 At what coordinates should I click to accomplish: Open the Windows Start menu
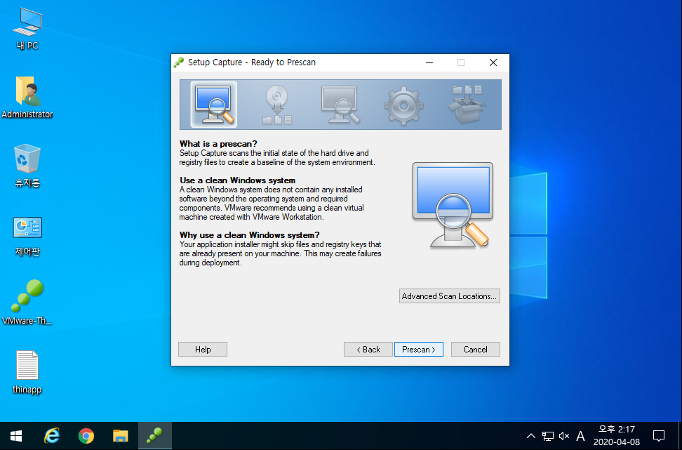16,436
